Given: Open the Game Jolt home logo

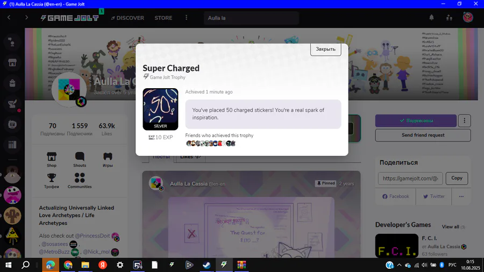Looking at the screenshot, I should tap(69, 18).
